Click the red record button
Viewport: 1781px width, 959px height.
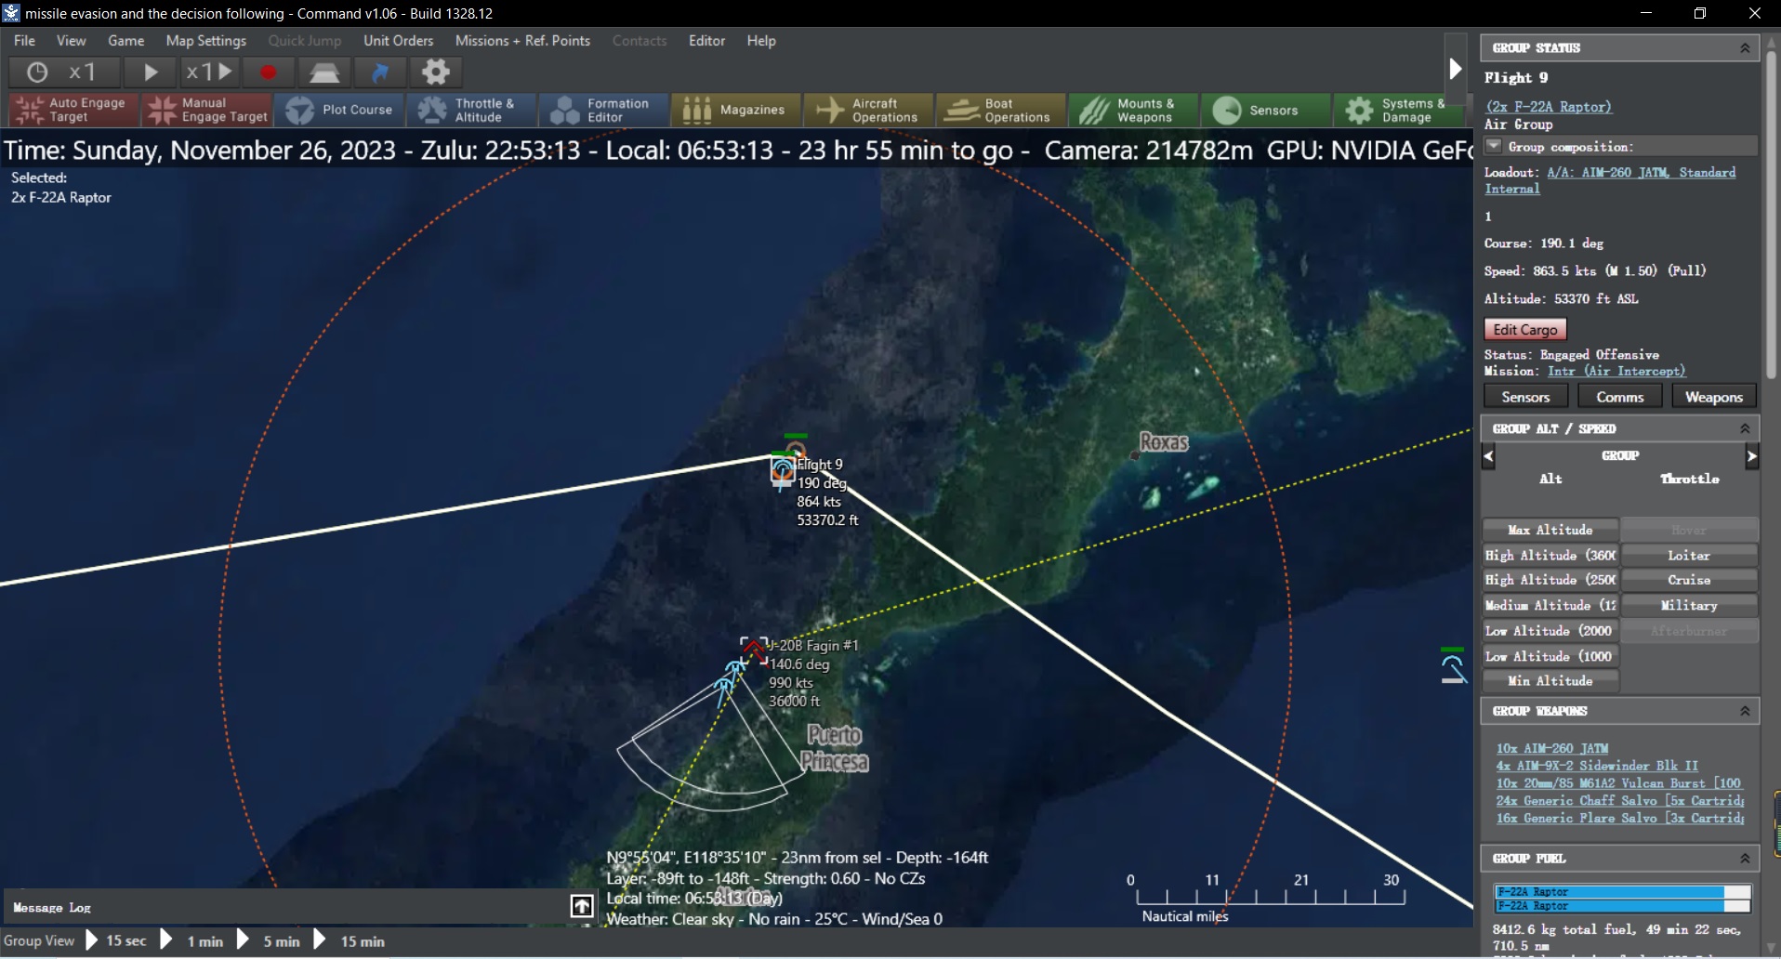coord(268,72)
